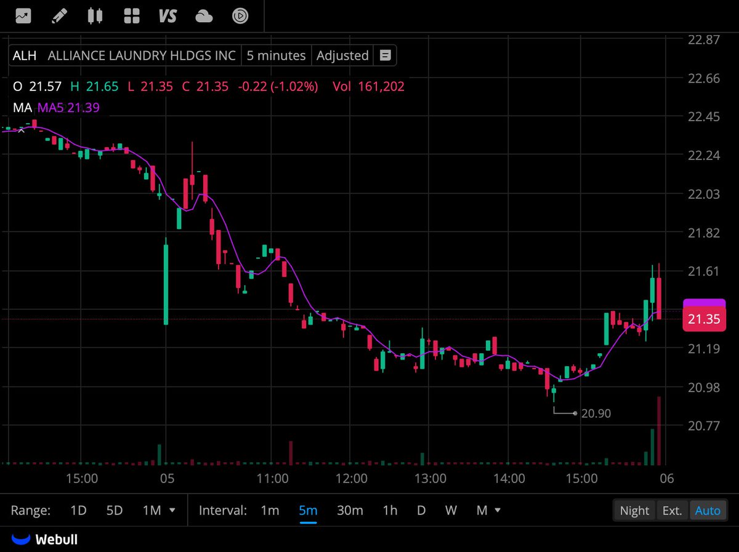
Task: Open the candlestick chart style icon
Action: pos(95,16)
